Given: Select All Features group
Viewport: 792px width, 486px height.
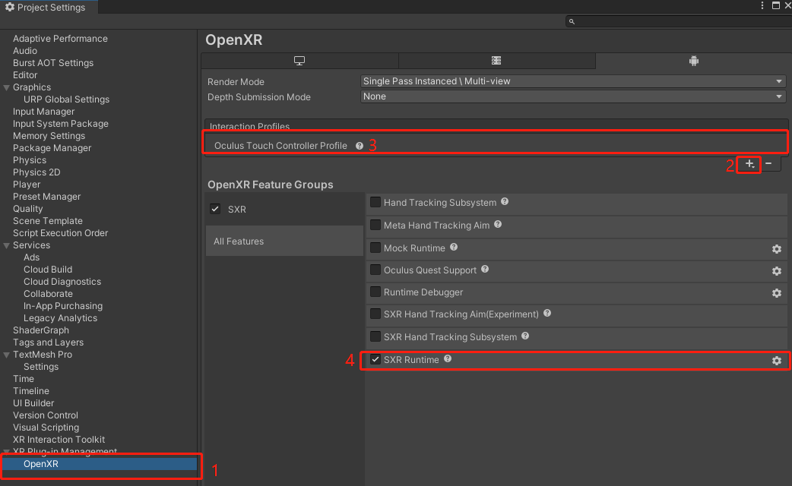Looking at the screenshot, I should click(239, 241).
